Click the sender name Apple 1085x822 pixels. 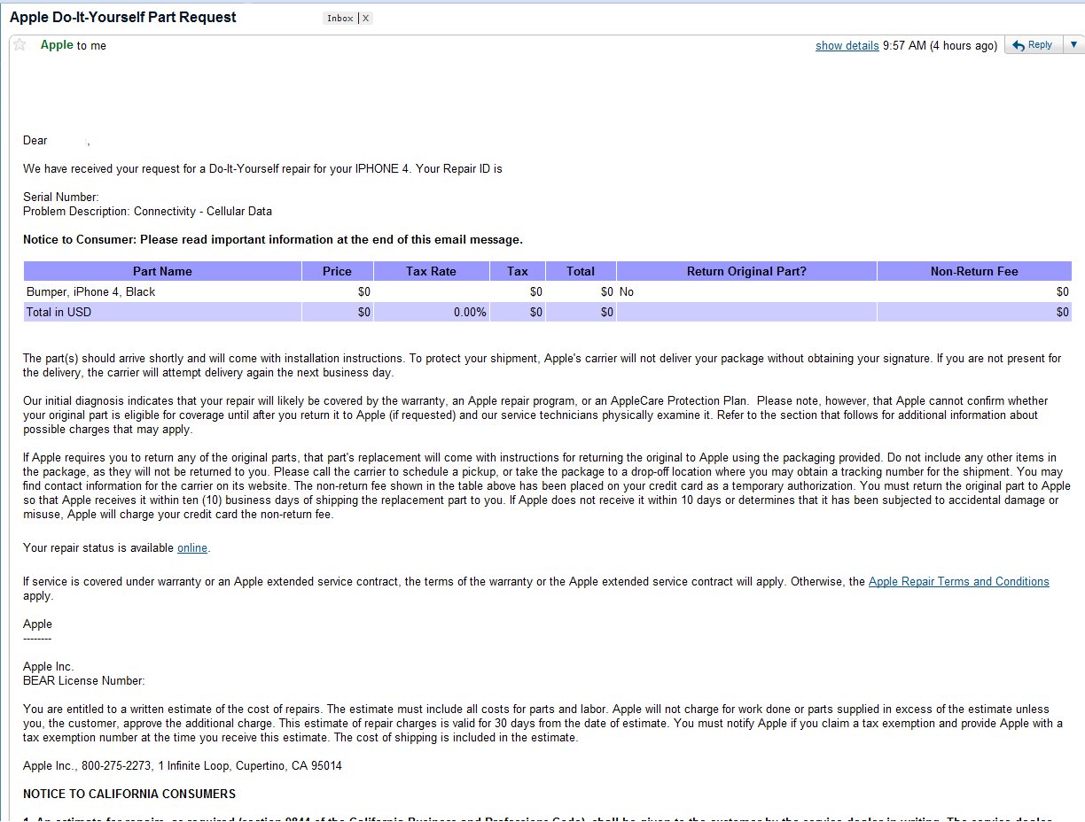click(57, 45)
